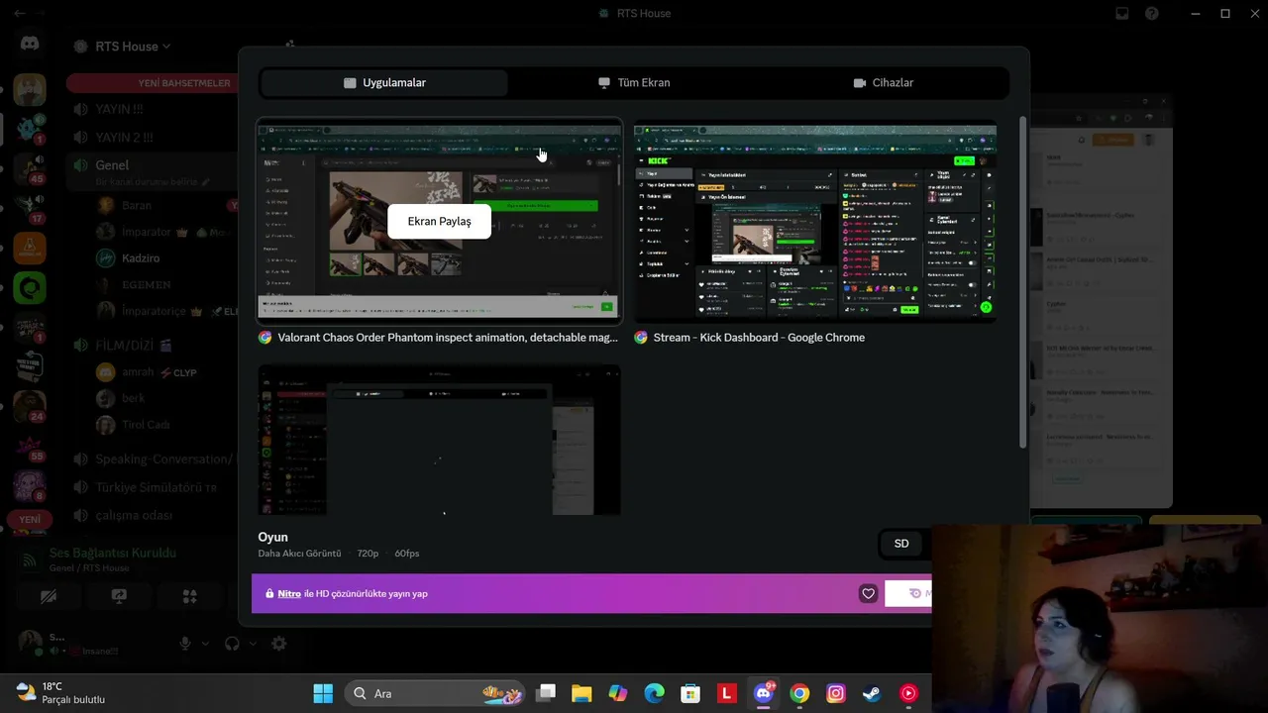Open the Discord help icon in title bar
This screenshot has height=713, width=1268.
click(1152, 14)
